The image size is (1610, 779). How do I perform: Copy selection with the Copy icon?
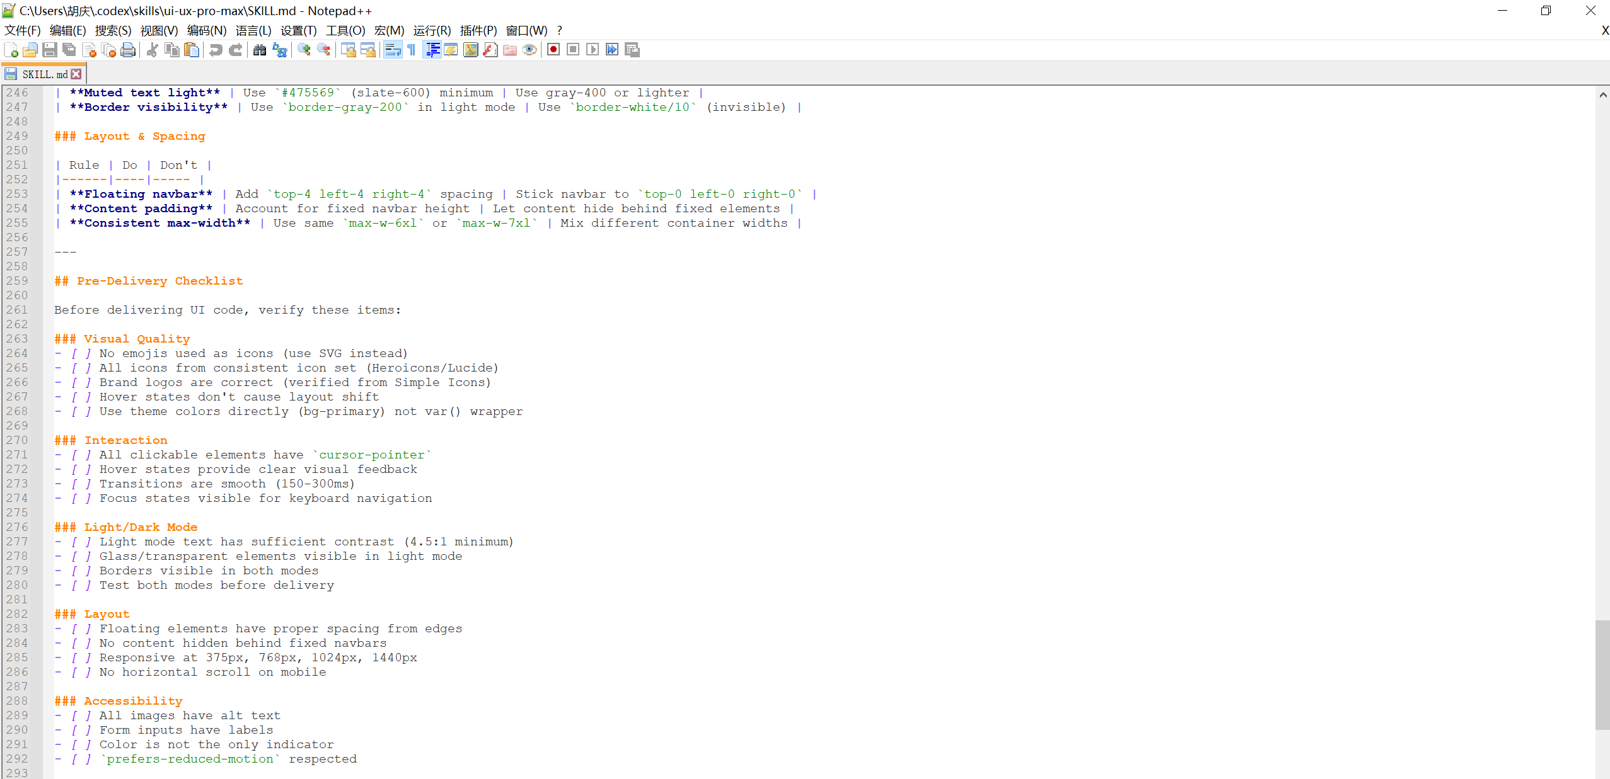tap(171, 50)
